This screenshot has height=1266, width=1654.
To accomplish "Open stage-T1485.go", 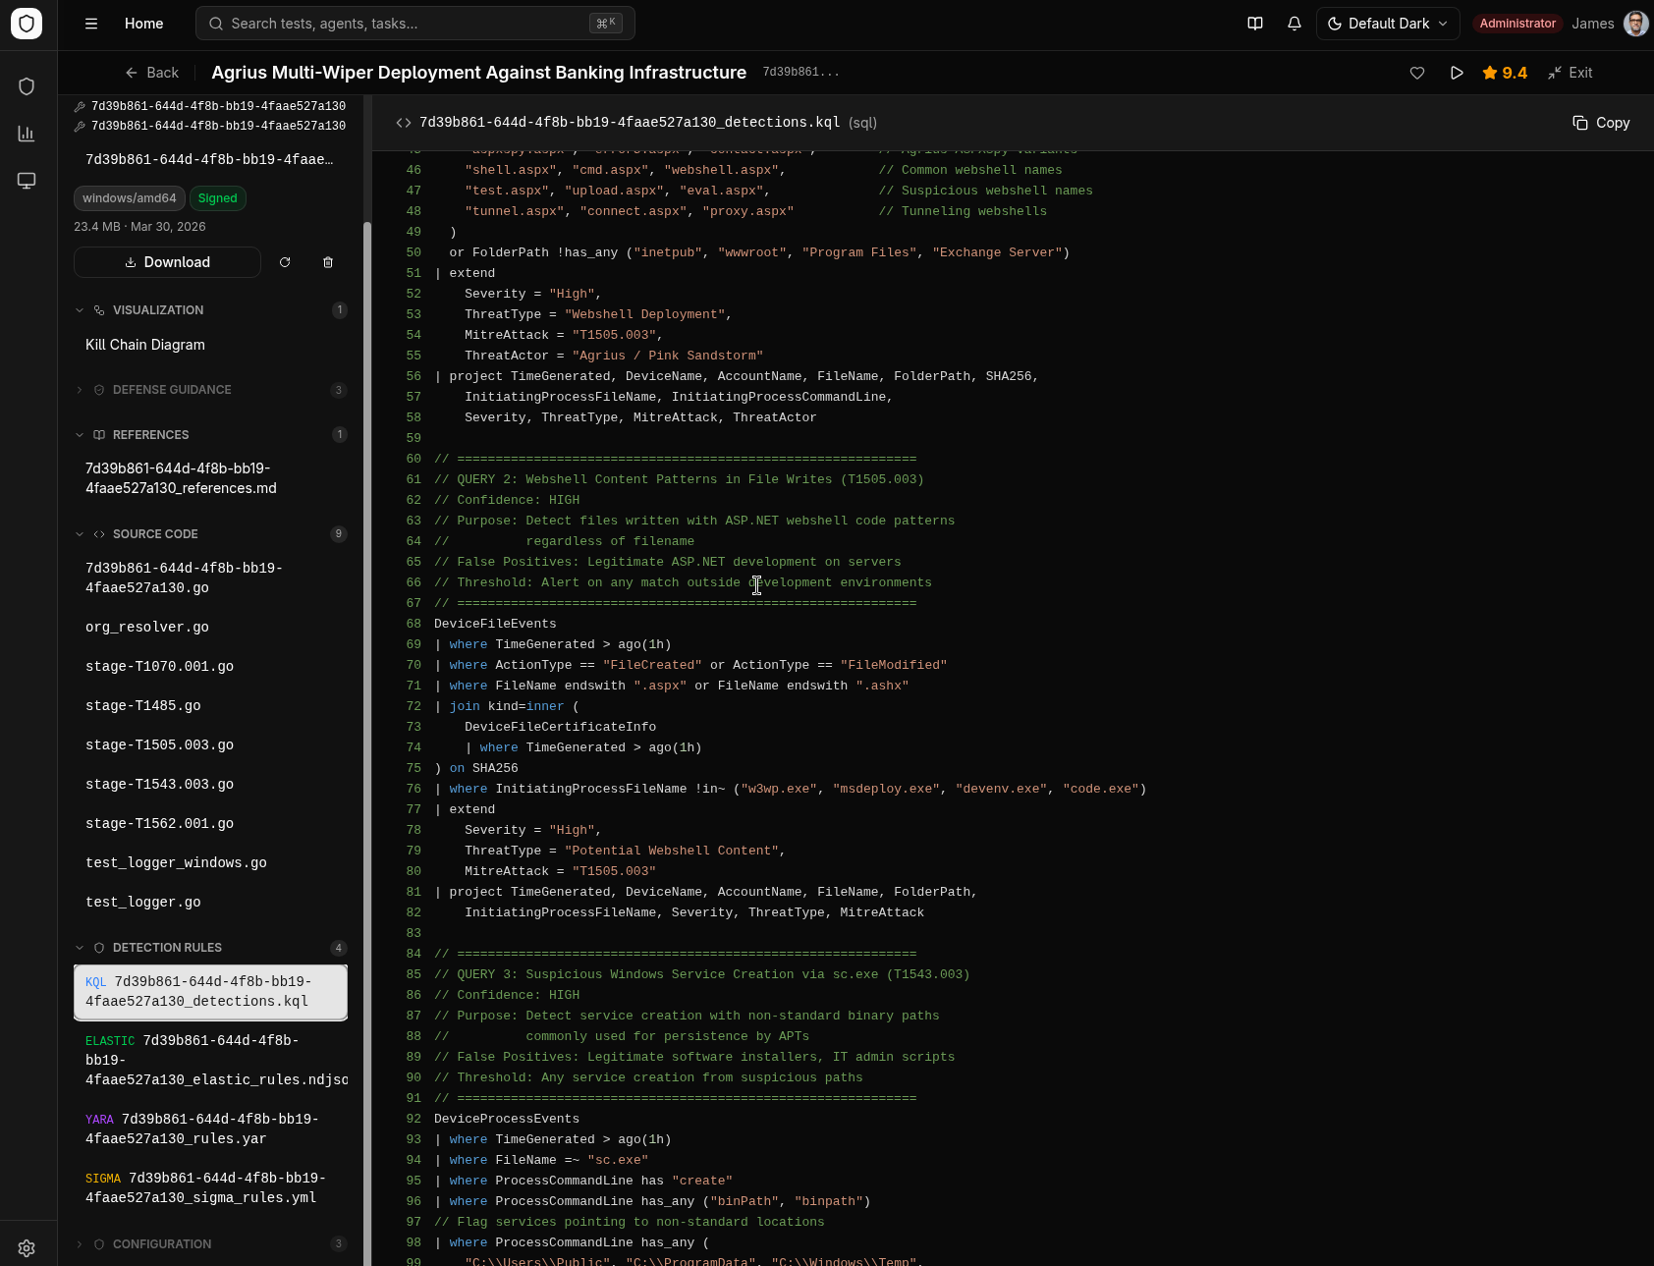I will 210,705.
